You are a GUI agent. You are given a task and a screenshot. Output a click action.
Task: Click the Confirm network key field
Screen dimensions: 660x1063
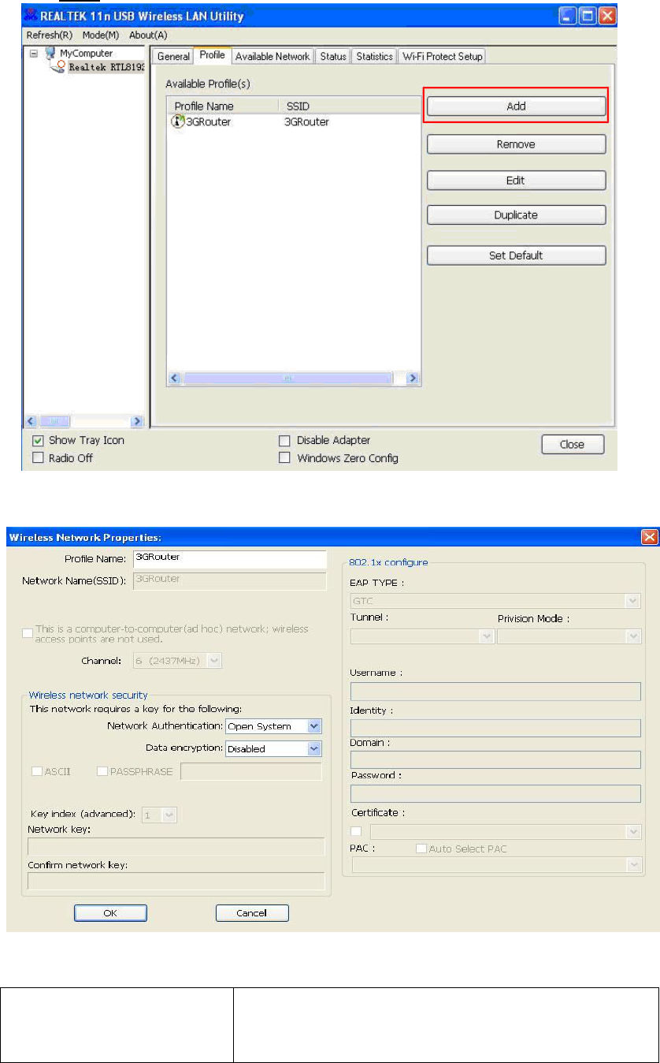pos(176,881)
